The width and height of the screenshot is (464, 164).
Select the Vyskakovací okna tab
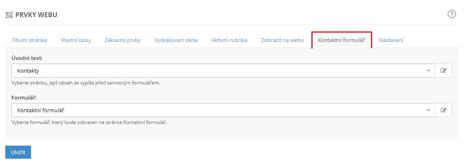tap(176, 40)
